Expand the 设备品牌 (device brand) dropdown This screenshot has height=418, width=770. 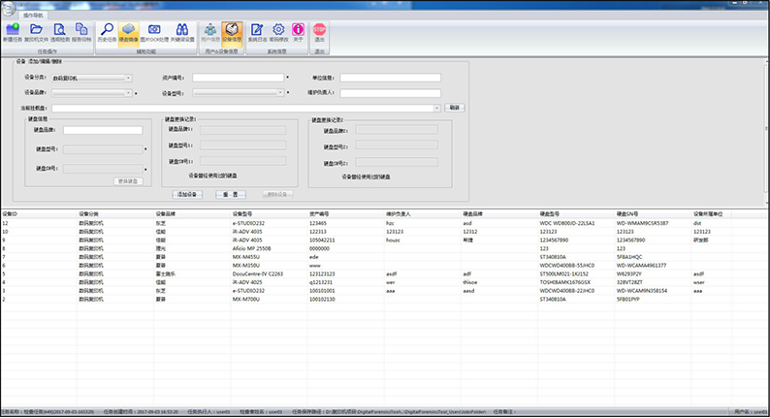tap(128, 93)
